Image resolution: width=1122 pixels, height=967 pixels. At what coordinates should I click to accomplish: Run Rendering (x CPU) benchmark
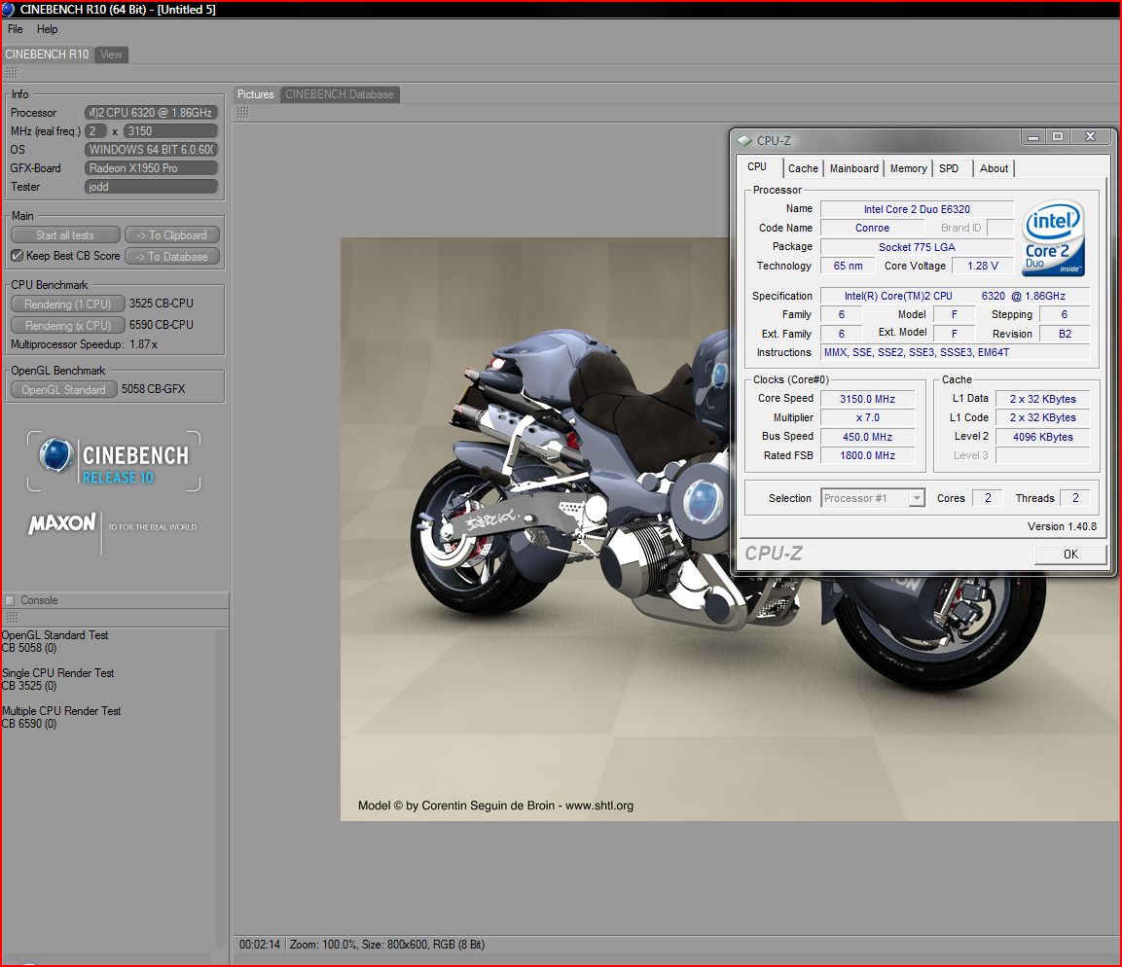coord(67,326)
